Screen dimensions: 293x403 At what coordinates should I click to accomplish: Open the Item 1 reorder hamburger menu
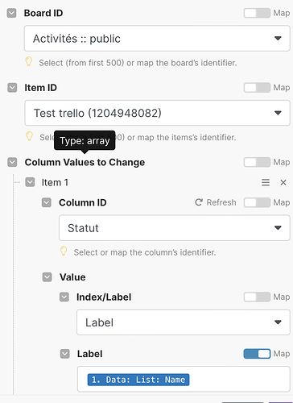[x=266, y=182]
